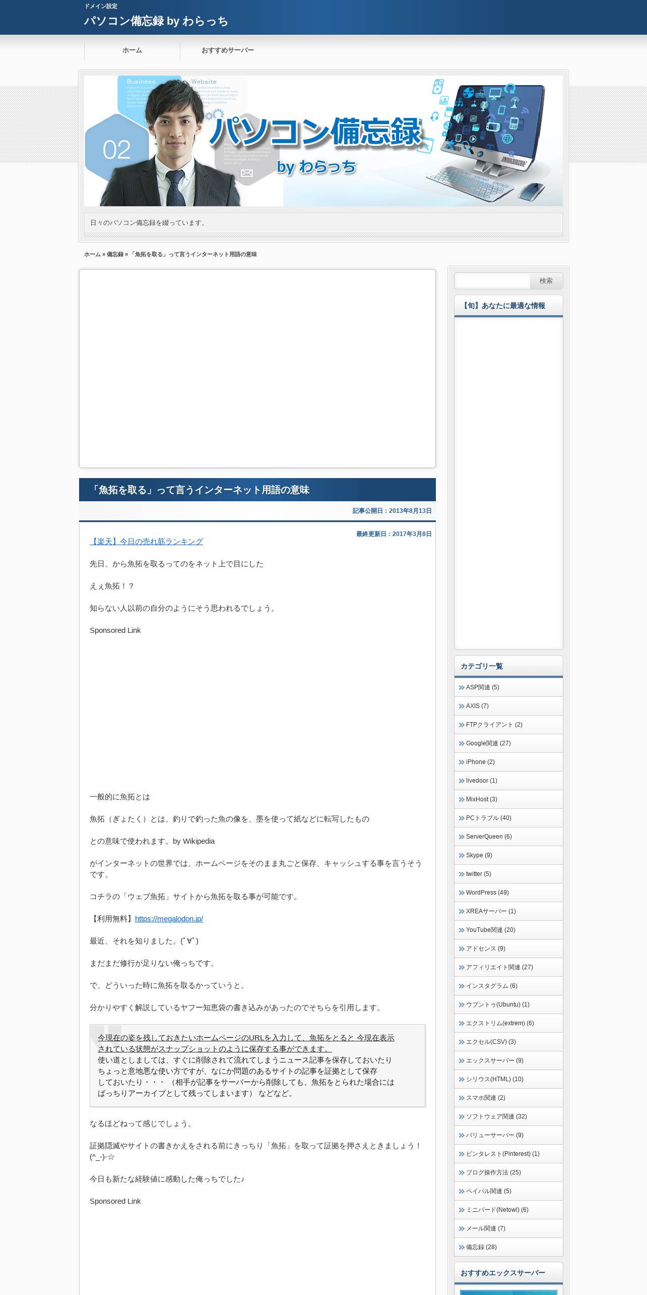647x1295 pixels.
Task: Open the 備忘録 (28) category
Action: [x=508, y=1247]
